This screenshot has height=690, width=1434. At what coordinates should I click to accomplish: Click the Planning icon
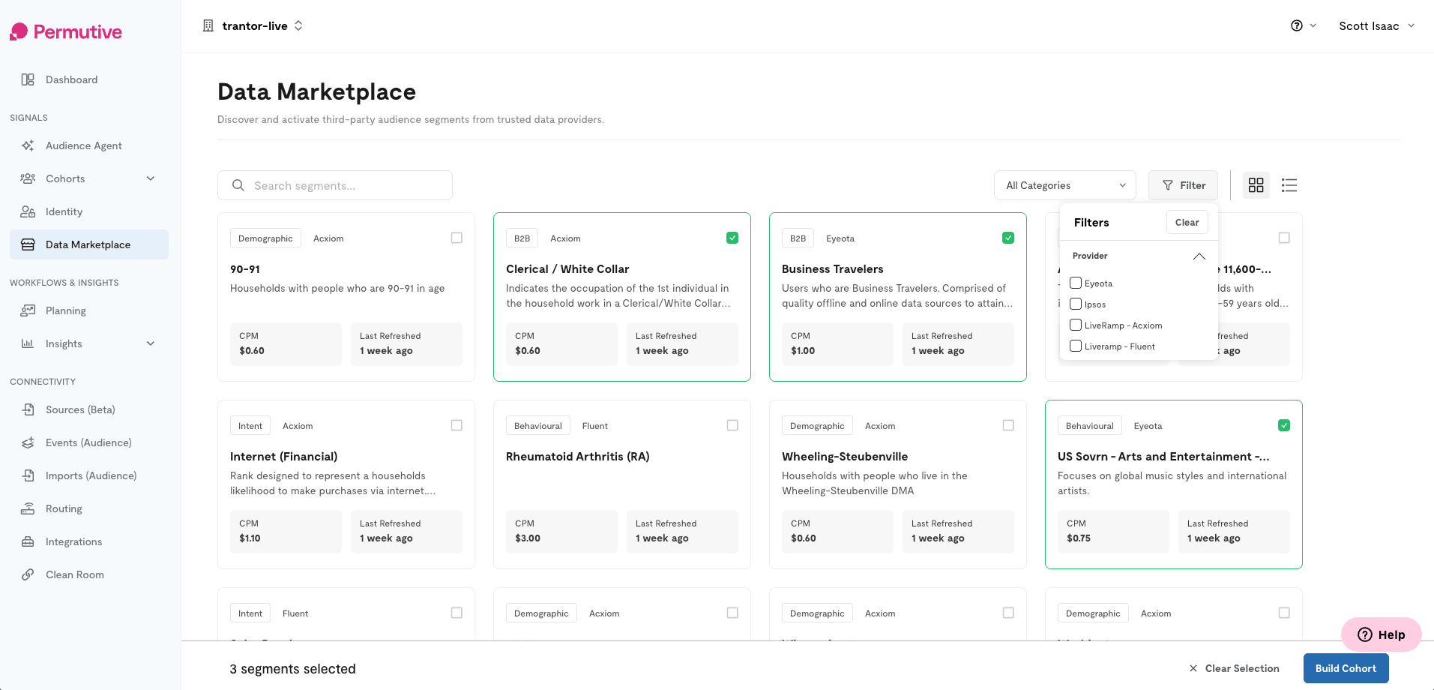pos(28,310)
